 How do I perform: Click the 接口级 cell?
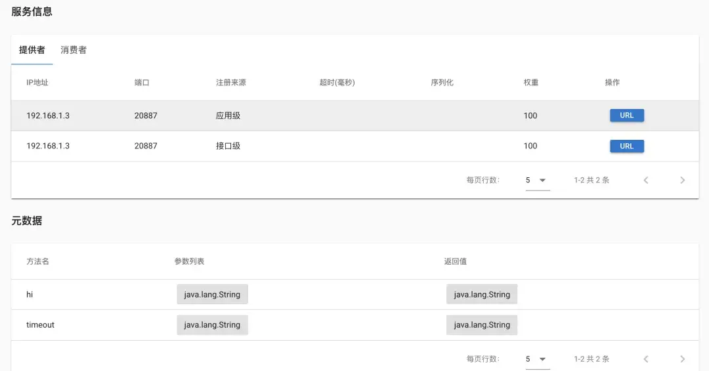coord(228,146)
